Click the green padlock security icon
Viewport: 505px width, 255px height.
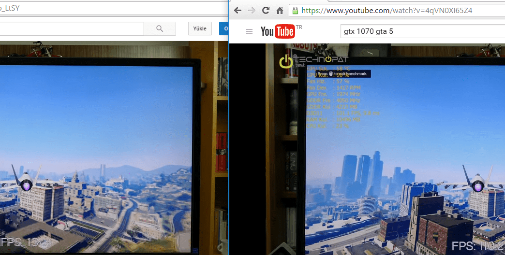click(x=295, y=11)
